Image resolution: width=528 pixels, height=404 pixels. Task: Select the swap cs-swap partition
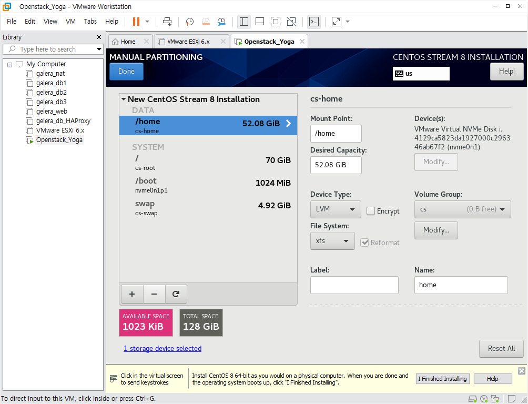click(x=208, y=208)
